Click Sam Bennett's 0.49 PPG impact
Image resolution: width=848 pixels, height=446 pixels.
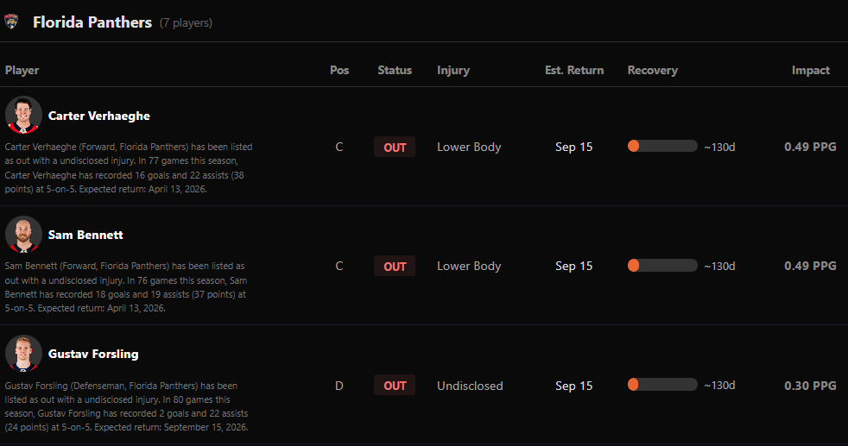[x=810, y=267]
